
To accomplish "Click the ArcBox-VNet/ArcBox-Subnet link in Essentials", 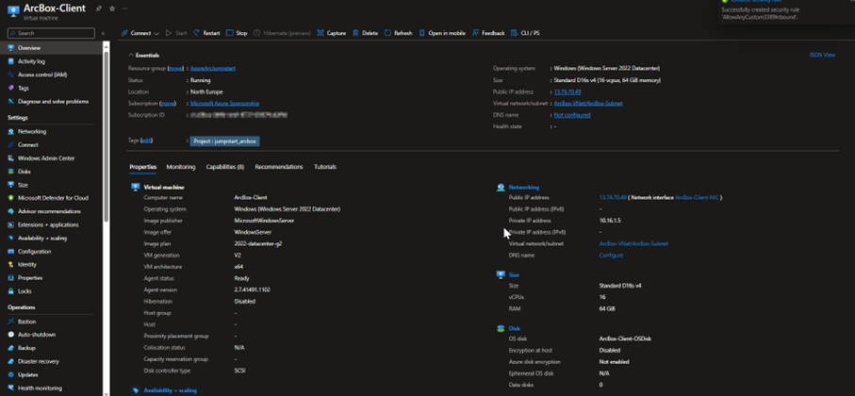I will click(x=588, y=104).
